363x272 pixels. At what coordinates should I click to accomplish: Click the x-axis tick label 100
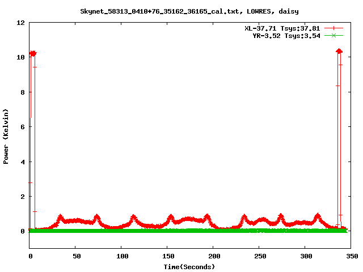[123, 256]
